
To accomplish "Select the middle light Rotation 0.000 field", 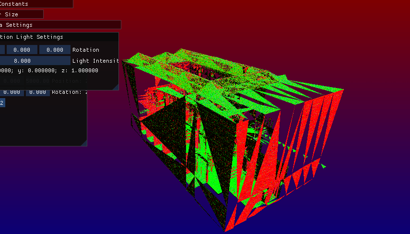I will [x=22, y=50].
